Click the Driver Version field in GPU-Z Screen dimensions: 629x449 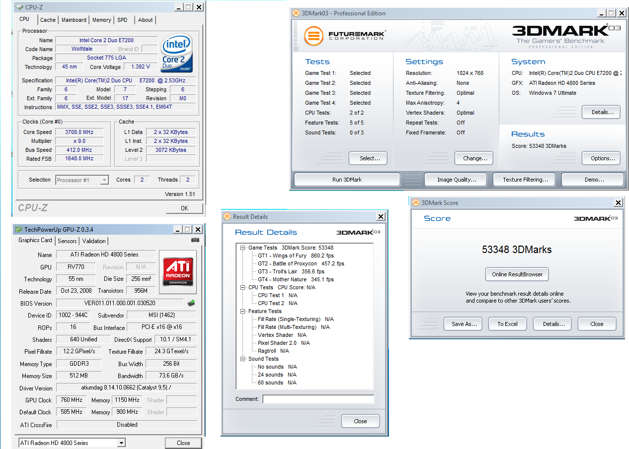tap(126, 387)
